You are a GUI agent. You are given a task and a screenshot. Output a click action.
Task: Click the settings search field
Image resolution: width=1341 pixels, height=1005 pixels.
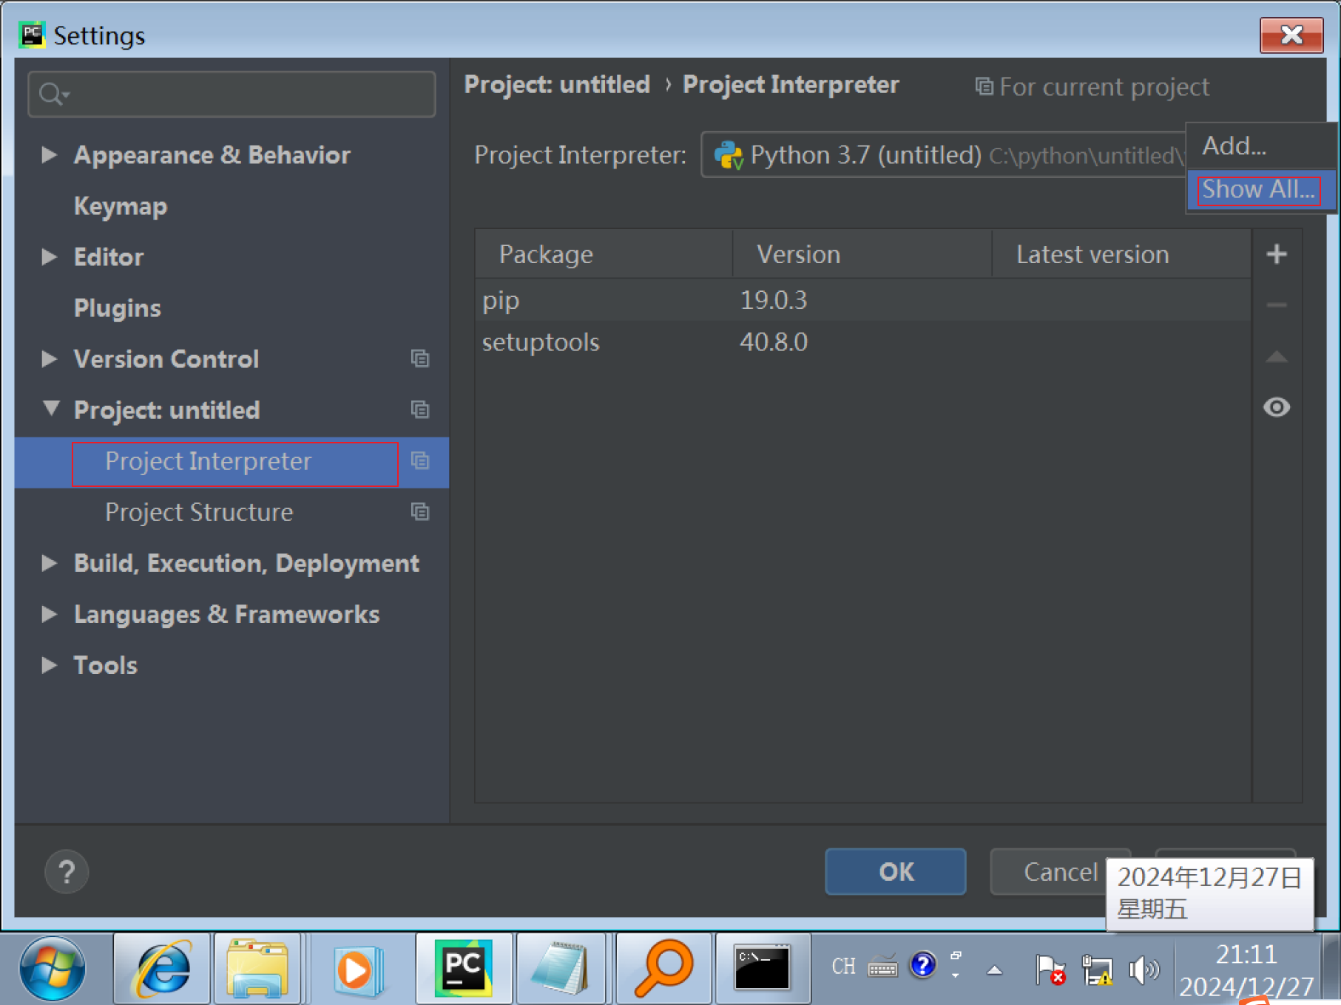(x=232, y=94)
